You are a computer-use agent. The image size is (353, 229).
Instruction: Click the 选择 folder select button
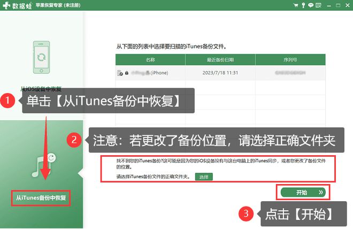[x=204, y=177]
